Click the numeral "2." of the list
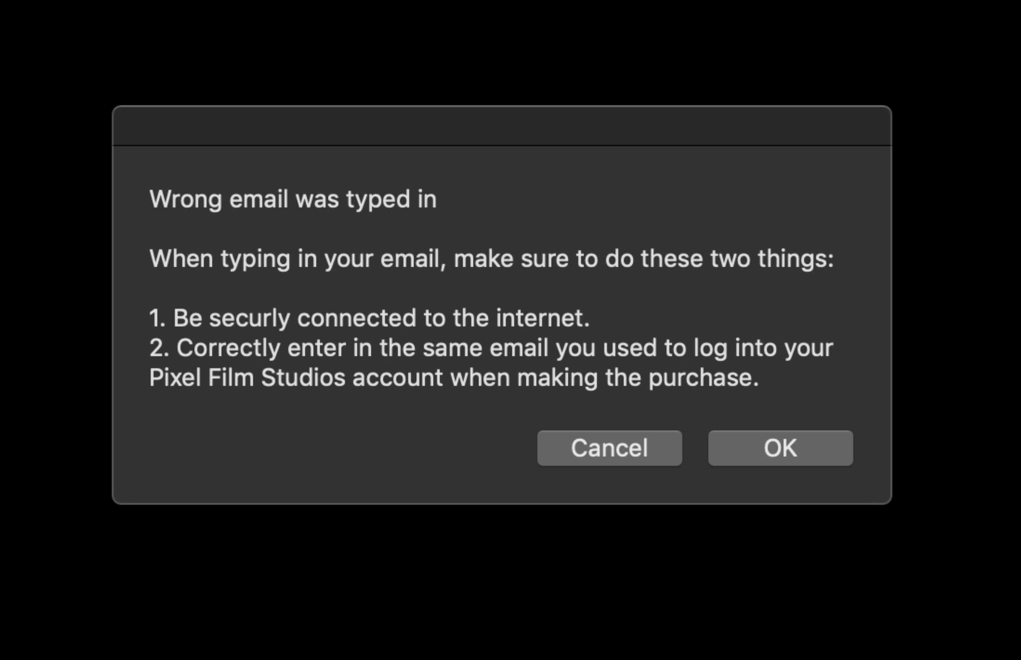The height and width of the screenshot is (660, 1021). (159, 347)
